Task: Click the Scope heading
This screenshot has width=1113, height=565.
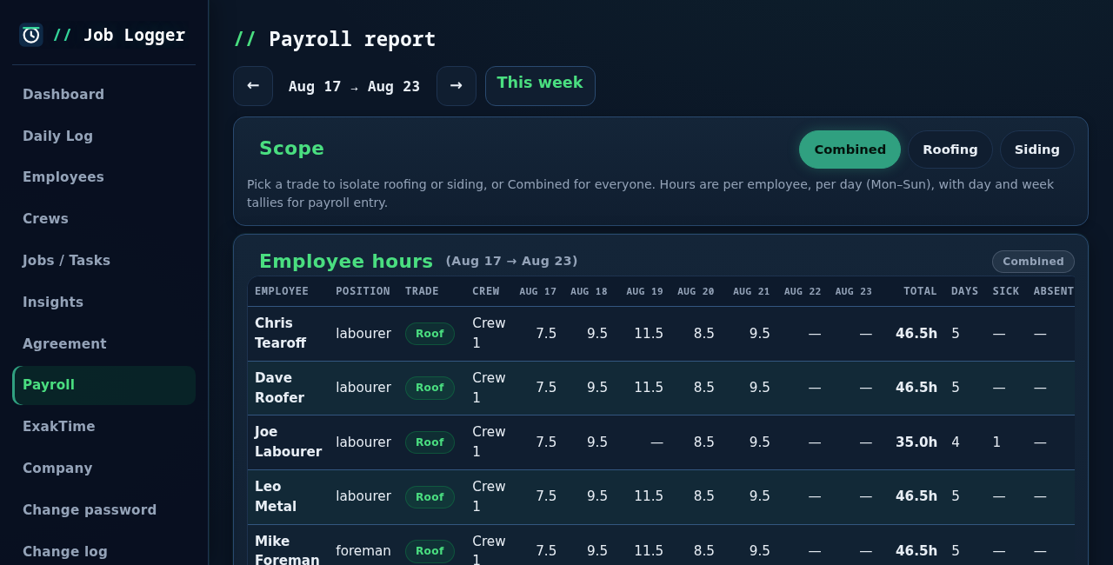Action: coord(291,149)
